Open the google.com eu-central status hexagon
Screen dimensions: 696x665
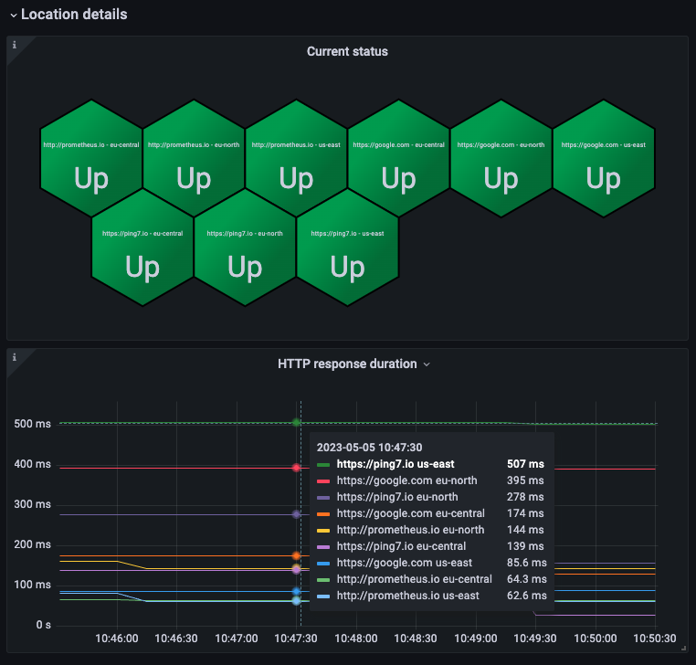[398, 159]
